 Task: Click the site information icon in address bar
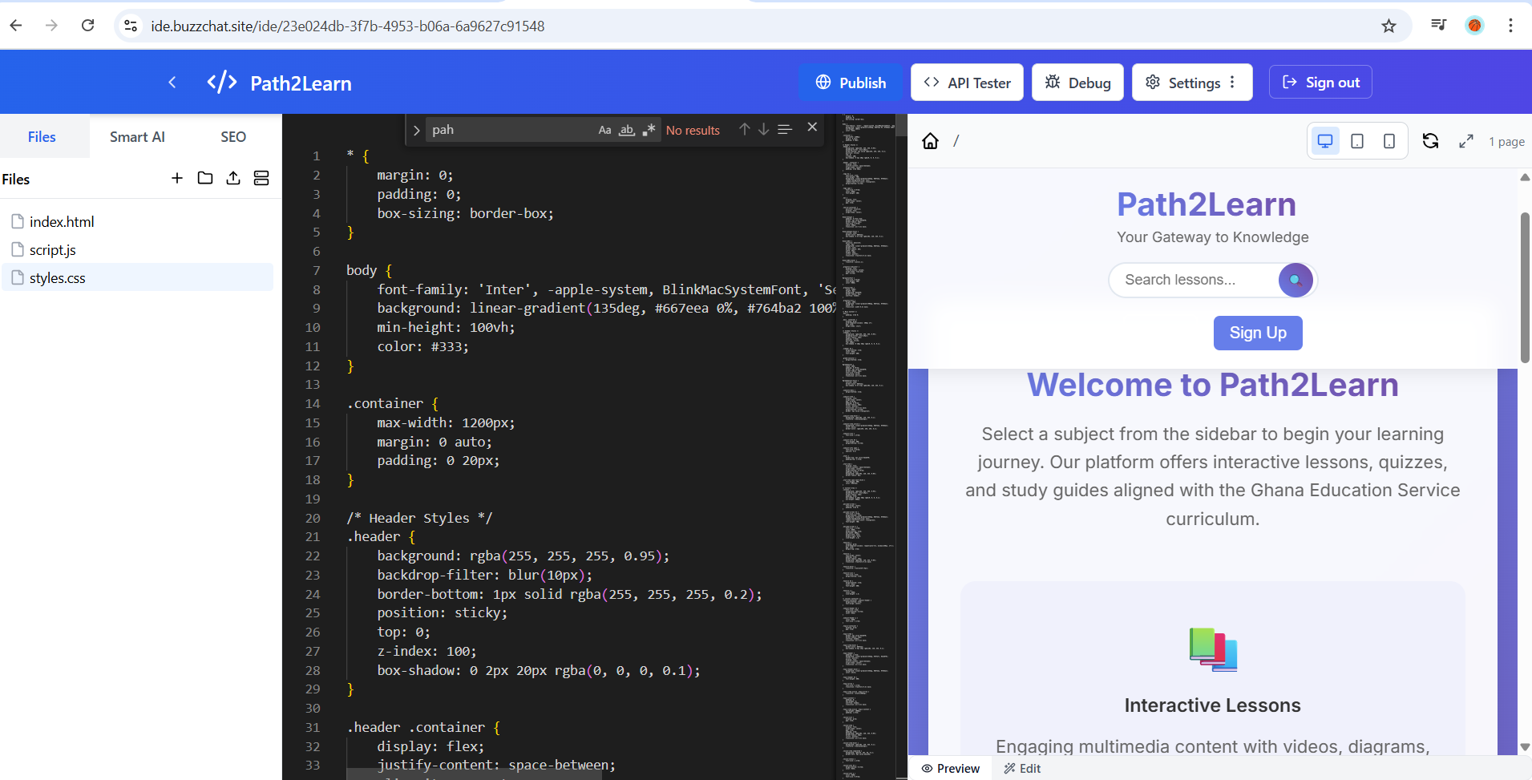coord(131,26)
